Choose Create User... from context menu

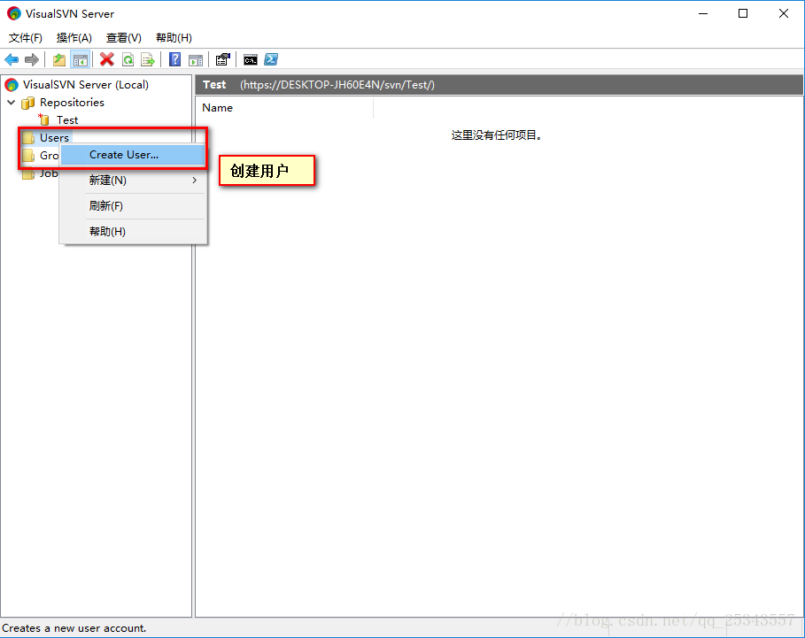[133, 155]
